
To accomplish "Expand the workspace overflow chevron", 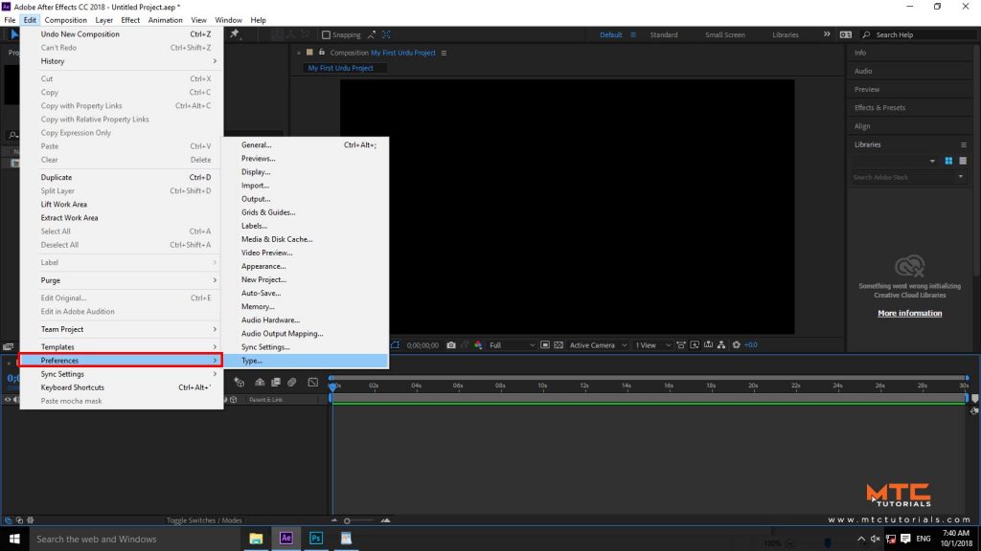I will coord(827,34).
